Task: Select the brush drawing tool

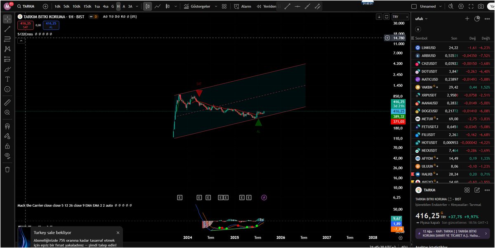Action: [7, 69]
